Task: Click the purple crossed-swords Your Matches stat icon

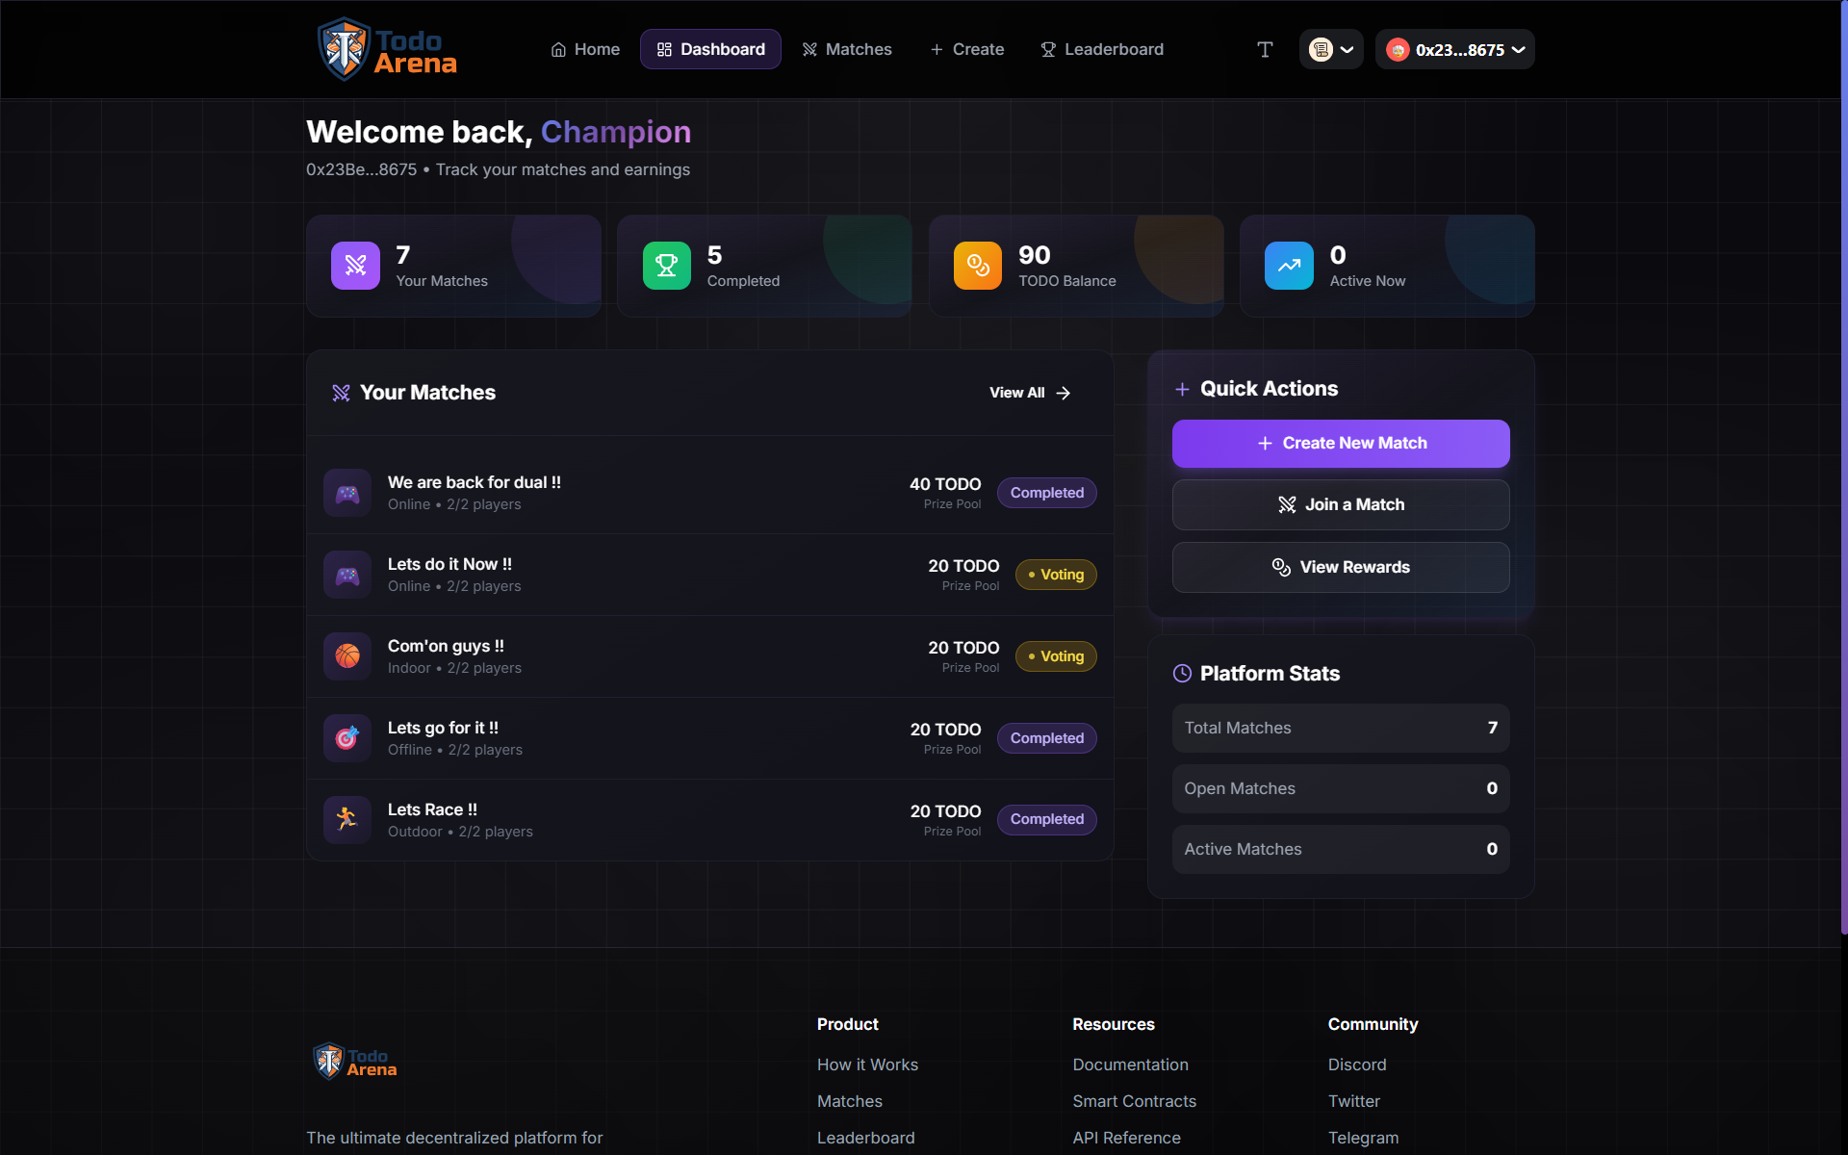Action: (355, 266)
